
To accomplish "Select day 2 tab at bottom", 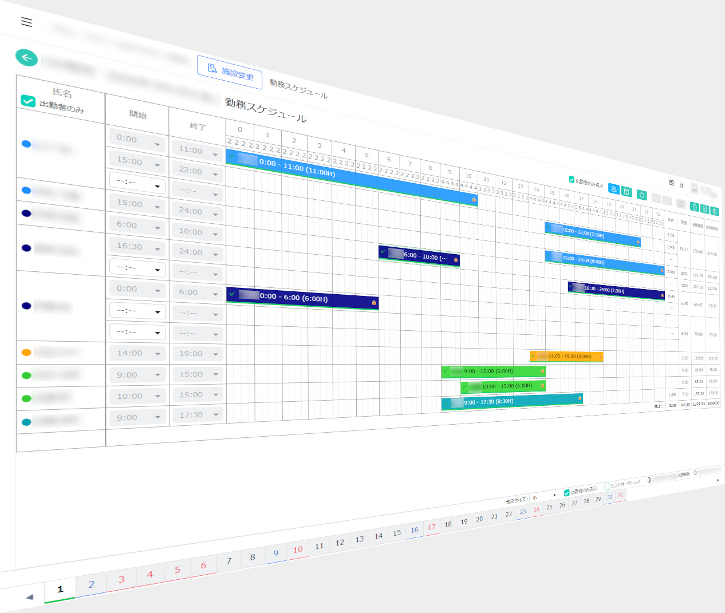I will (x=91, y=585).
